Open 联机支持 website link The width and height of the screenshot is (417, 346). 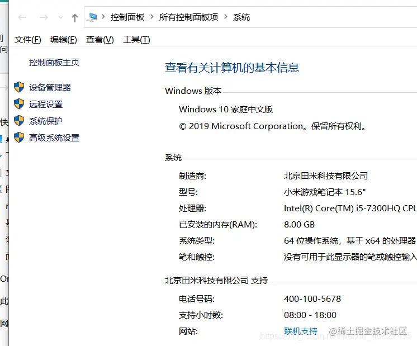coord(301,331)
